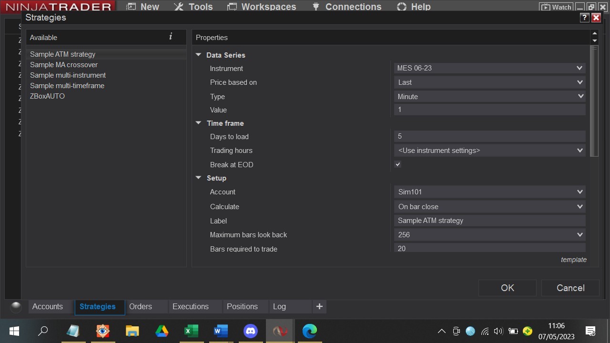
Task: Launch Google Drive from the taskbar
Action: tap(162, 331)
